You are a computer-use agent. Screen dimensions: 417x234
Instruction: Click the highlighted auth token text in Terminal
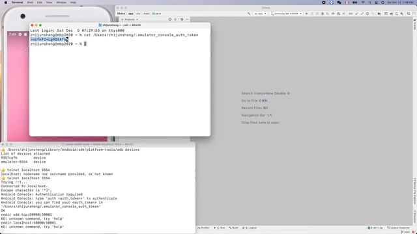pyautogui.click(x=50, y=39)
